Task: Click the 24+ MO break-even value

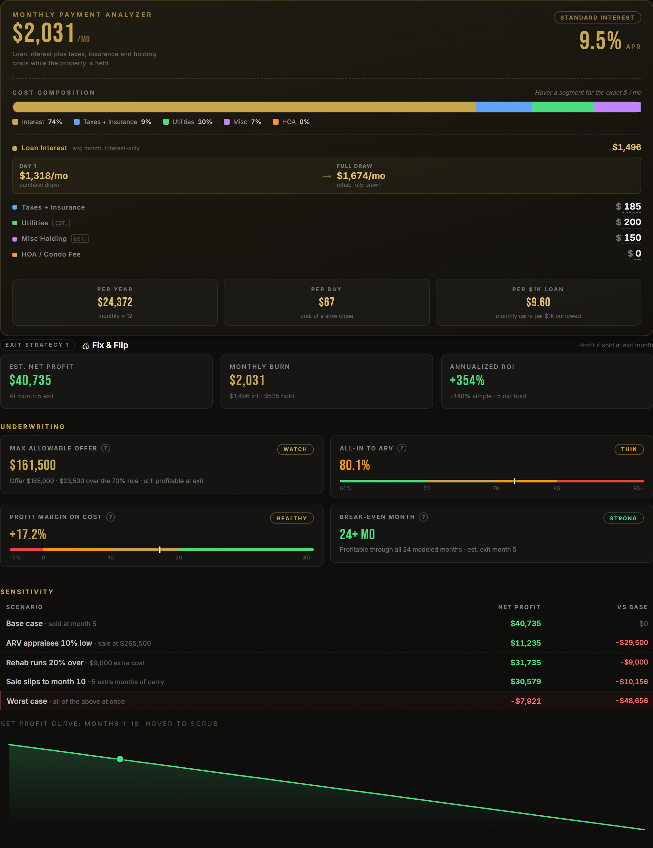Action: pos(357,535)
